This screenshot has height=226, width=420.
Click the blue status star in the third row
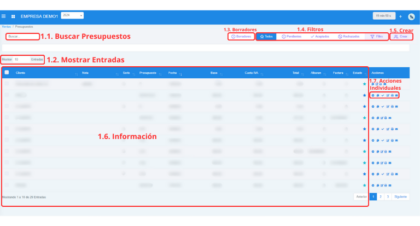364,107
